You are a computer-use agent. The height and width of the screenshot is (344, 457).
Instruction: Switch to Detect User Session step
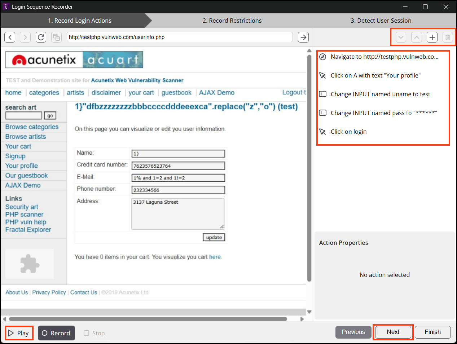tap(381, 21)
